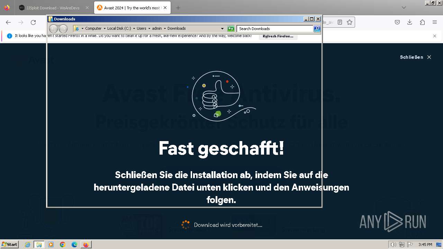This screenshot has height=249, width=443.
Task: Click "Download wird vorbereitet..." status text
Action: (x=228, y=225)
